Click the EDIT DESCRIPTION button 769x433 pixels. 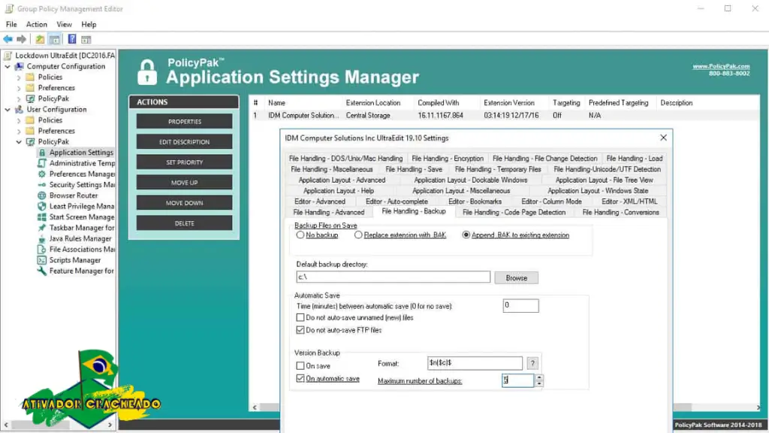tap(185, 142)
